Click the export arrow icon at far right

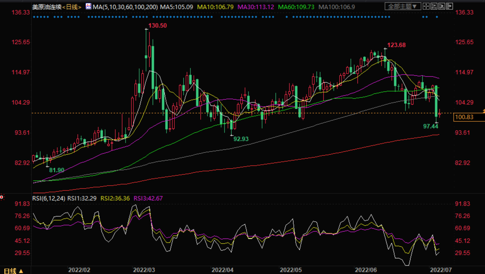450,6
